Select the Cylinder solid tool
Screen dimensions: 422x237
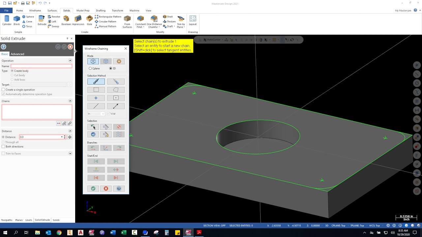click(x=7, y=21)
